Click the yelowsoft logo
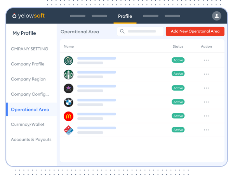The height and width of the screenshot is (175, 233). coord(28,16)
